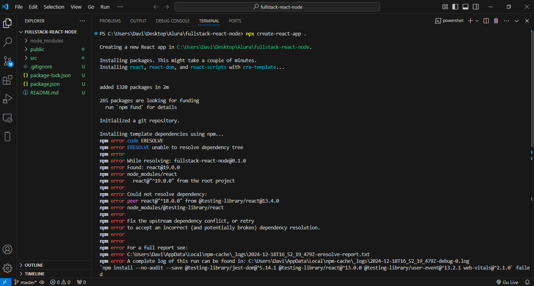Open the Go menu
The width and height of the screenshot is (534, 286).
pos(91,7)
